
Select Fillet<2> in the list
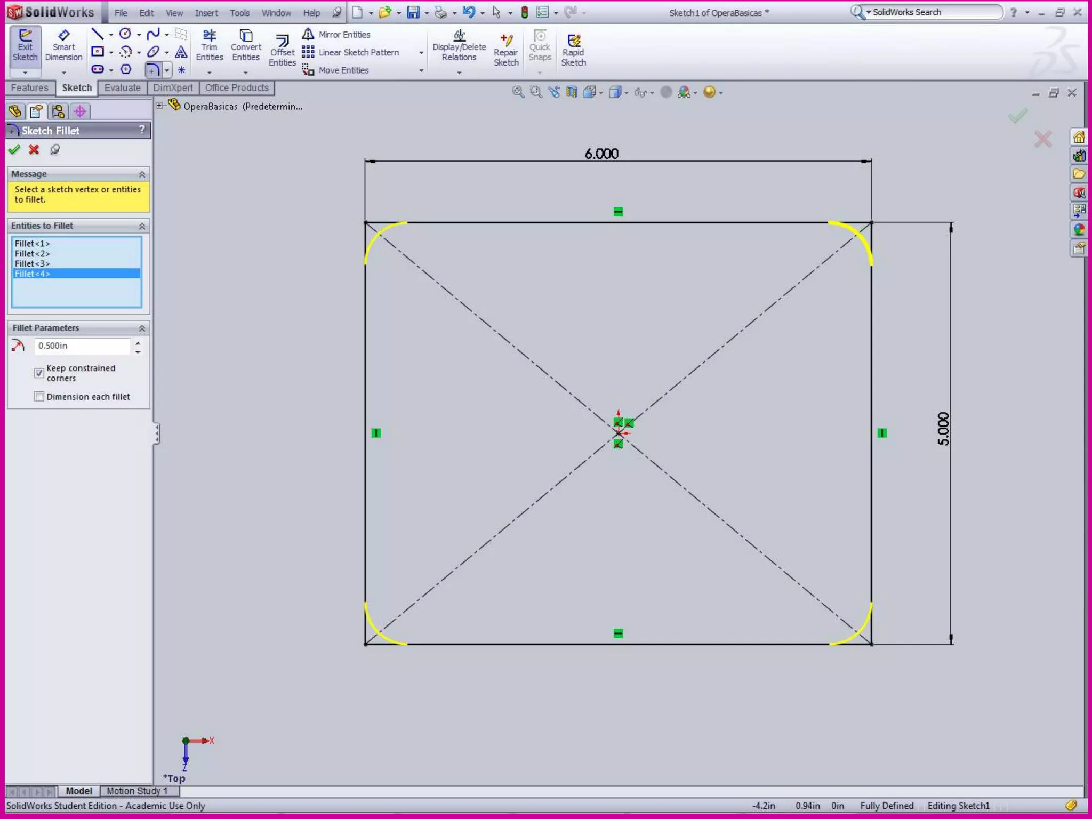point(33,253)
